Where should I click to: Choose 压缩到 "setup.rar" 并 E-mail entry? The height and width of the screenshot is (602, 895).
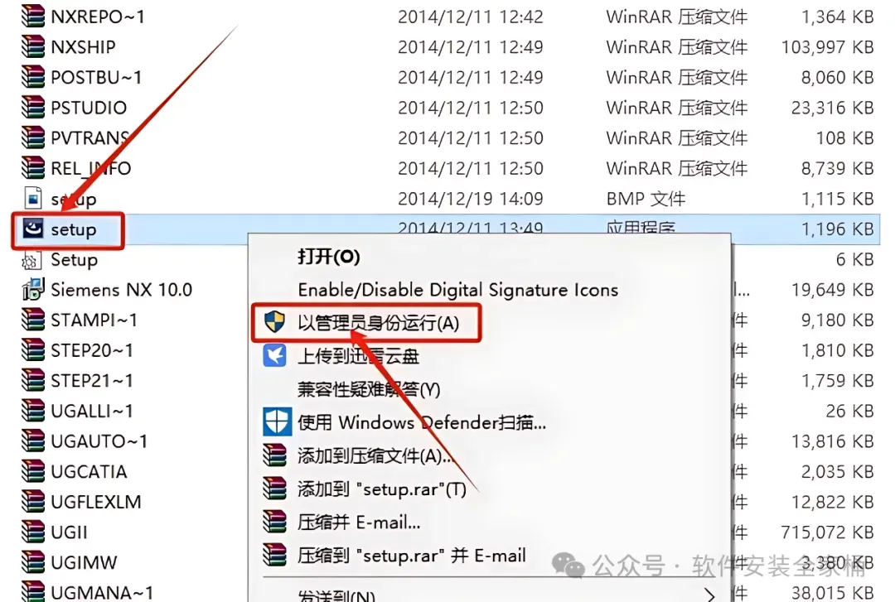[412, 555]
